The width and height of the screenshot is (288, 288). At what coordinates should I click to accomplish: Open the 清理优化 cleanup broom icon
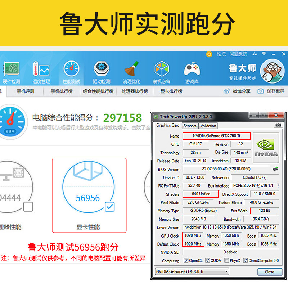[131, 69]
